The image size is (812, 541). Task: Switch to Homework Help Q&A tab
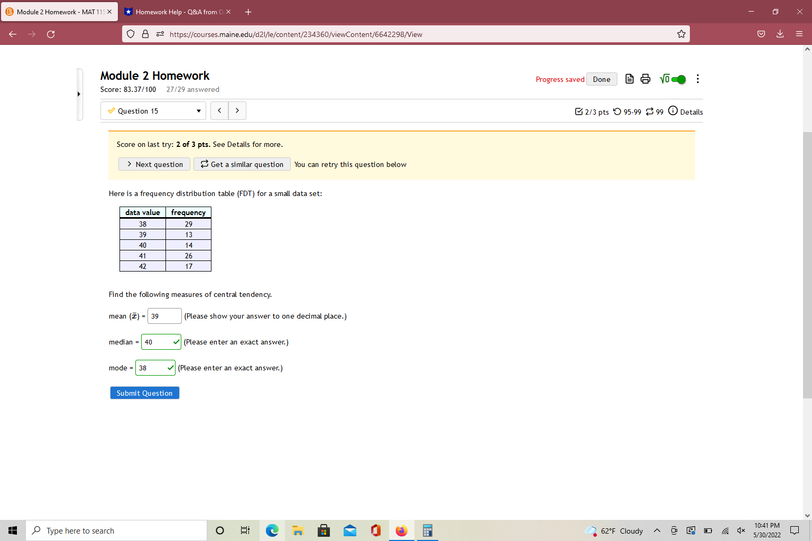coord(178,12)
